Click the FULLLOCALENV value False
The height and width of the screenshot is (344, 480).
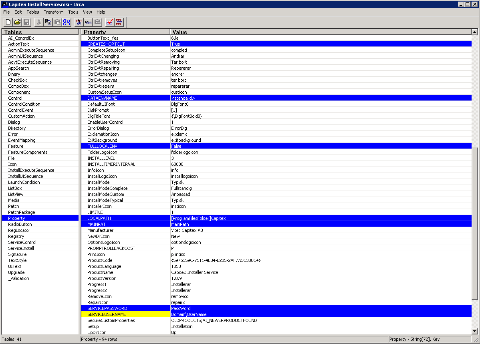point(321,146)
